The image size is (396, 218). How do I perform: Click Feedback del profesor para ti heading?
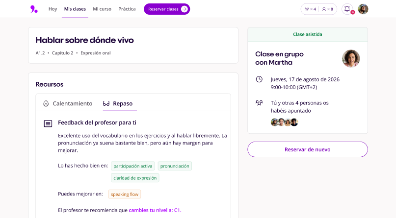97,122
